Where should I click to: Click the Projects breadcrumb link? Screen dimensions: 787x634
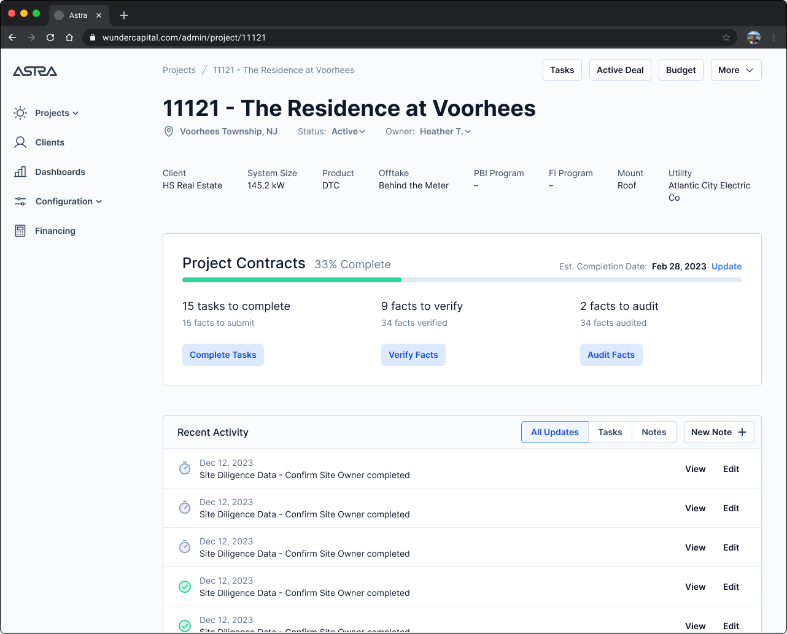tap(179, 70)
